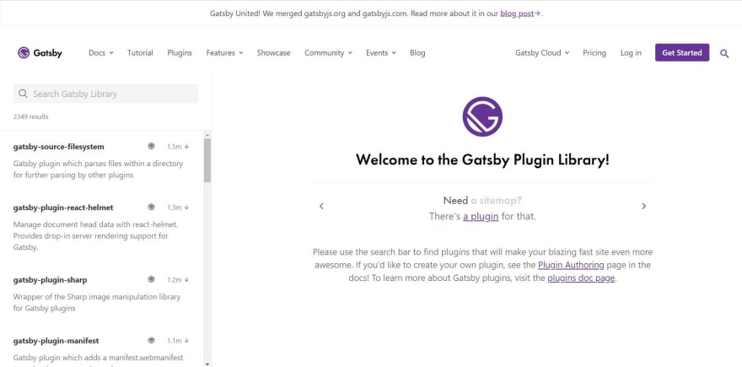Click Gatsby badge icon on gatsby-plugin-manifest row
742x367 pixels.
pyautogui.click(x=151, y=340)
